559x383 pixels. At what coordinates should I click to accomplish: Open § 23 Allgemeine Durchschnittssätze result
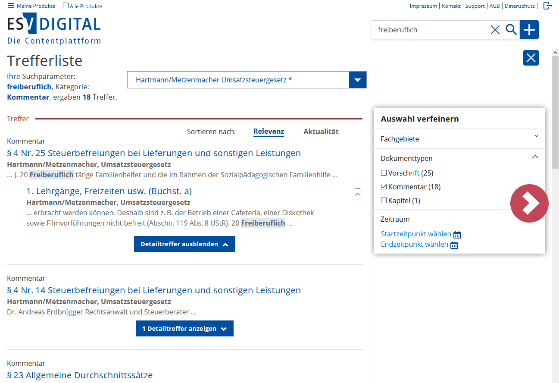[x=80, y=375]
